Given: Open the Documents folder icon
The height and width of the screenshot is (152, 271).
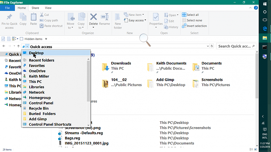Looking at the screenshot, I should (x=196, y=67).
